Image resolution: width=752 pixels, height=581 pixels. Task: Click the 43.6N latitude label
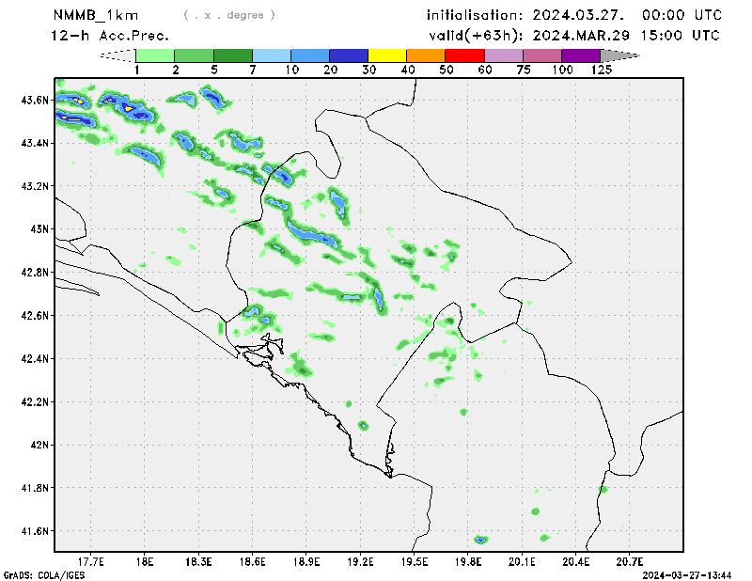(35, 100)
